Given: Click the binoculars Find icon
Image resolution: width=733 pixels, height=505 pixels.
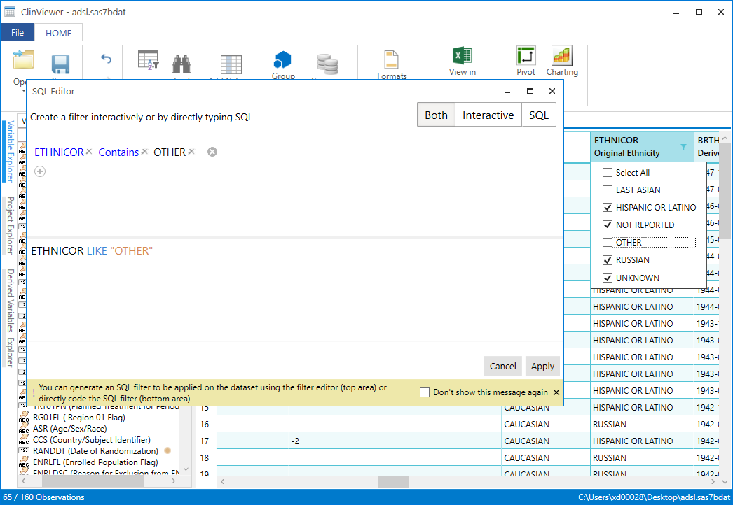Looking at the screenshot, I should coord(182,64).
